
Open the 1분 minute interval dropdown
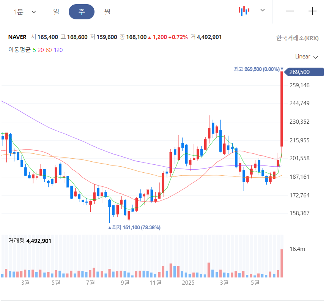tap(25, 12)
